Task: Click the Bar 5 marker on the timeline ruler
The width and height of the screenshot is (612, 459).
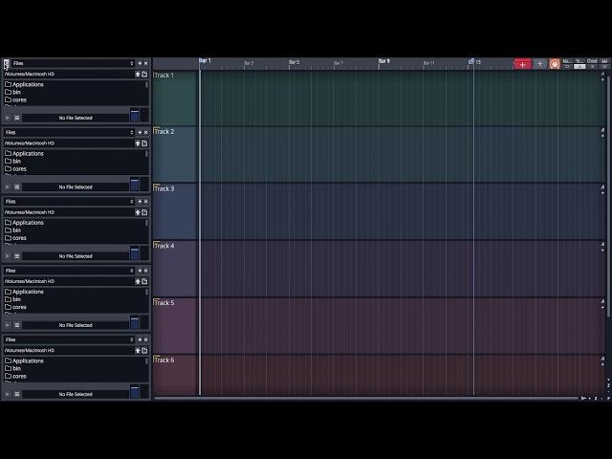Action: click(295, 62)
